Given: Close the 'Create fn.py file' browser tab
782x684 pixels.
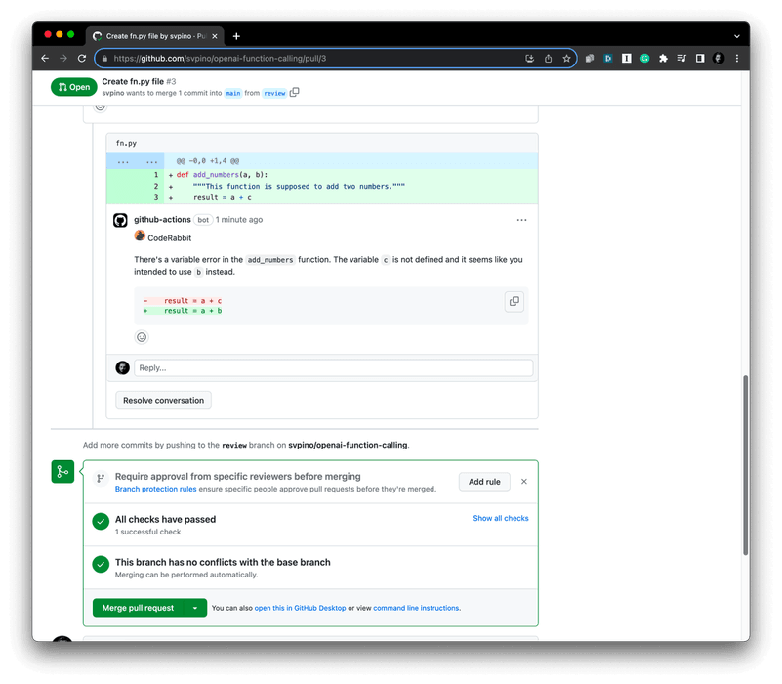Looking at the screenshot, I should click(x=215, y=36).
